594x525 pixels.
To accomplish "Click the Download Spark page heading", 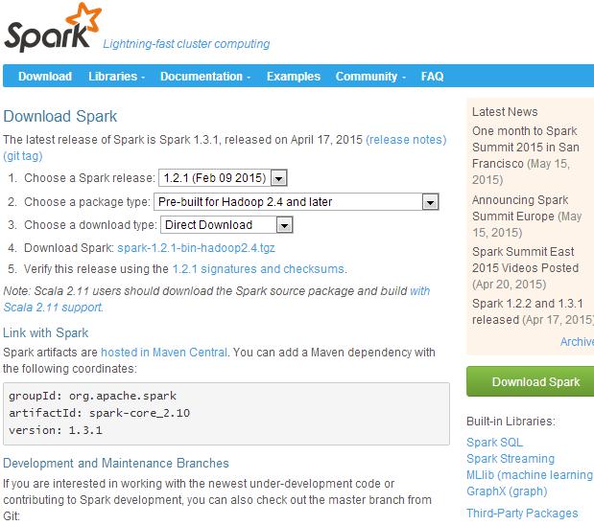I will (60, 116).
